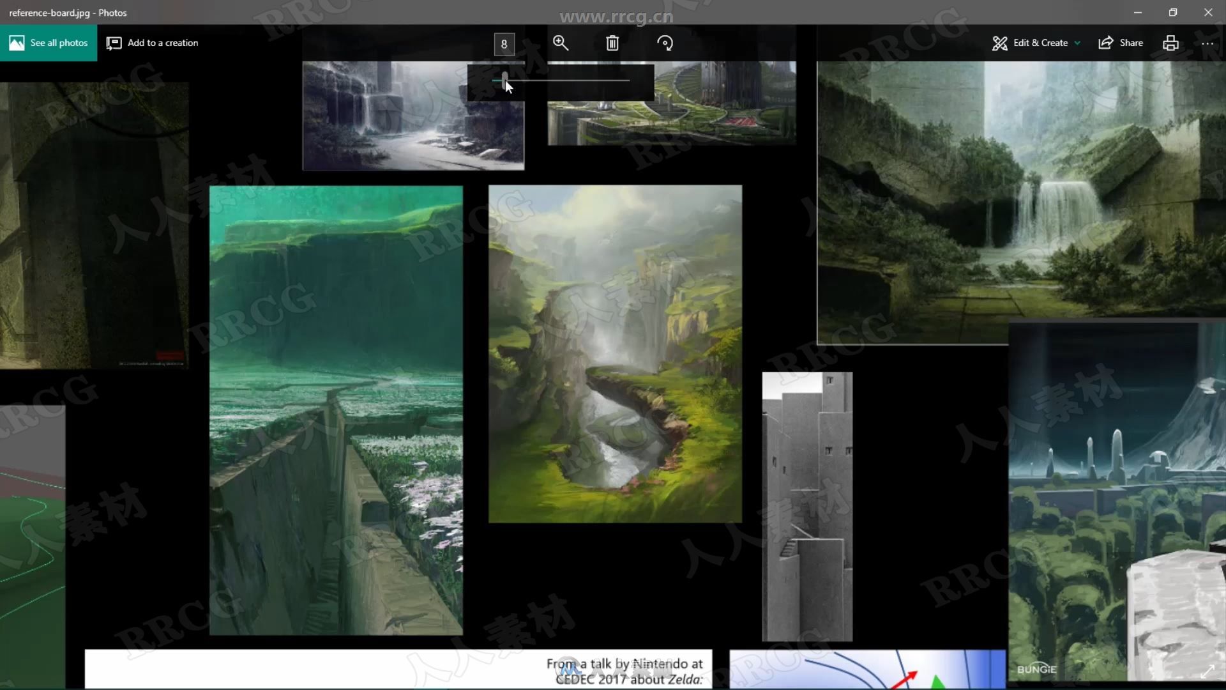Viewport: 1226px width, 690px height.
Task: Enter fullscreen with the expand arrows icon
Action: tap(1207, 671)
